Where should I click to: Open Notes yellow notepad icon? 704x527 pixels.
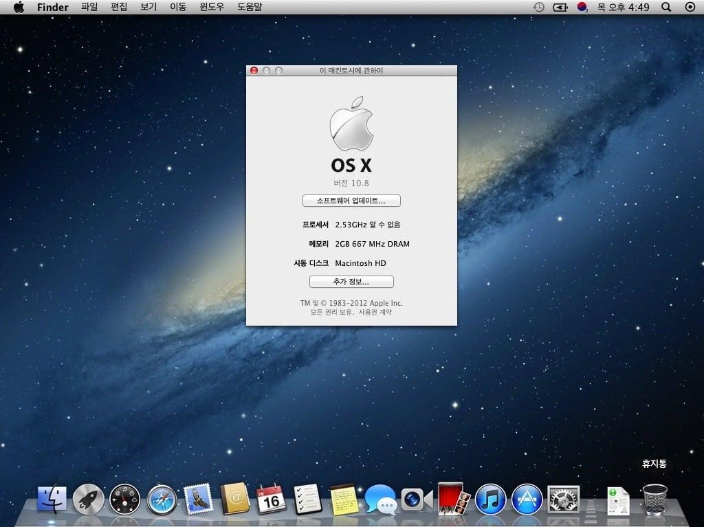pos(344,500)
